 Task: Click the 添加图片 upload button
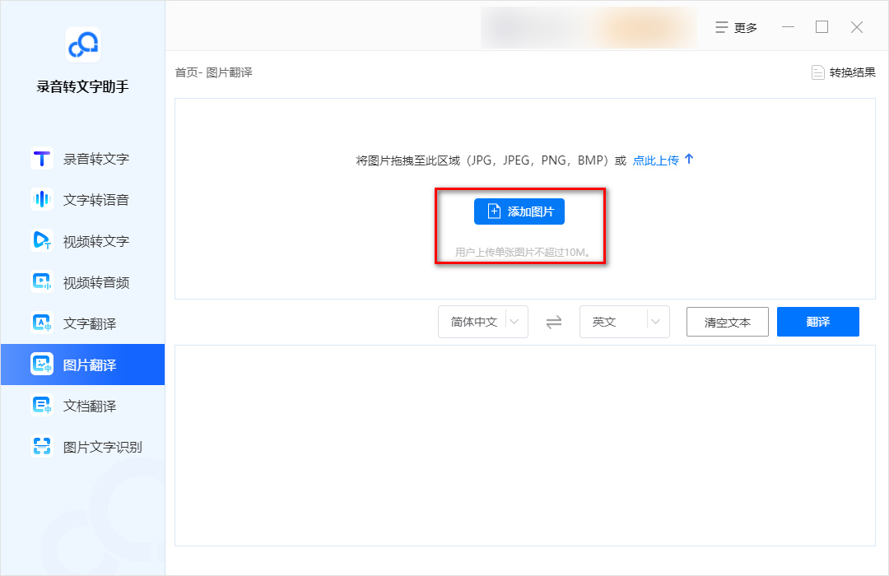click(x=519, y=211)
